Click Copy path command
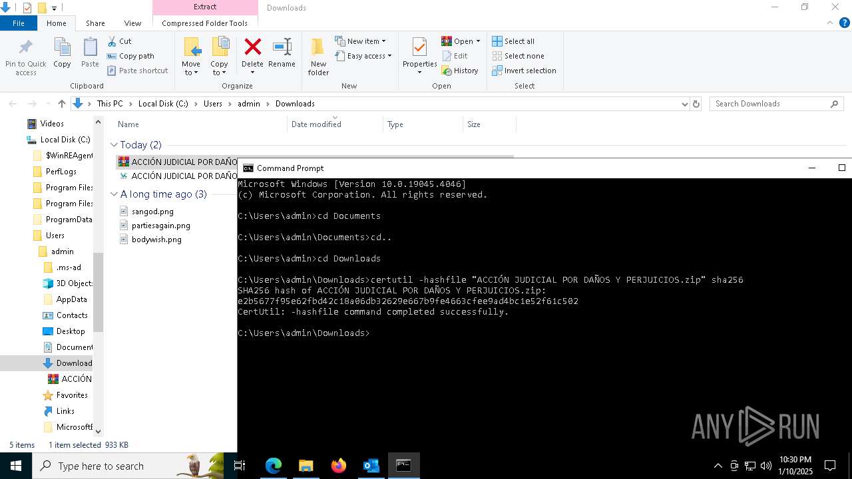The image size is (852, 479). tap(130, 56)
